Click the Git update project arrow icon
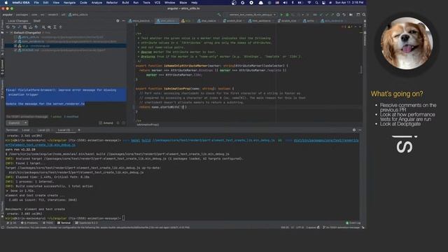 [x=321, y=15]
